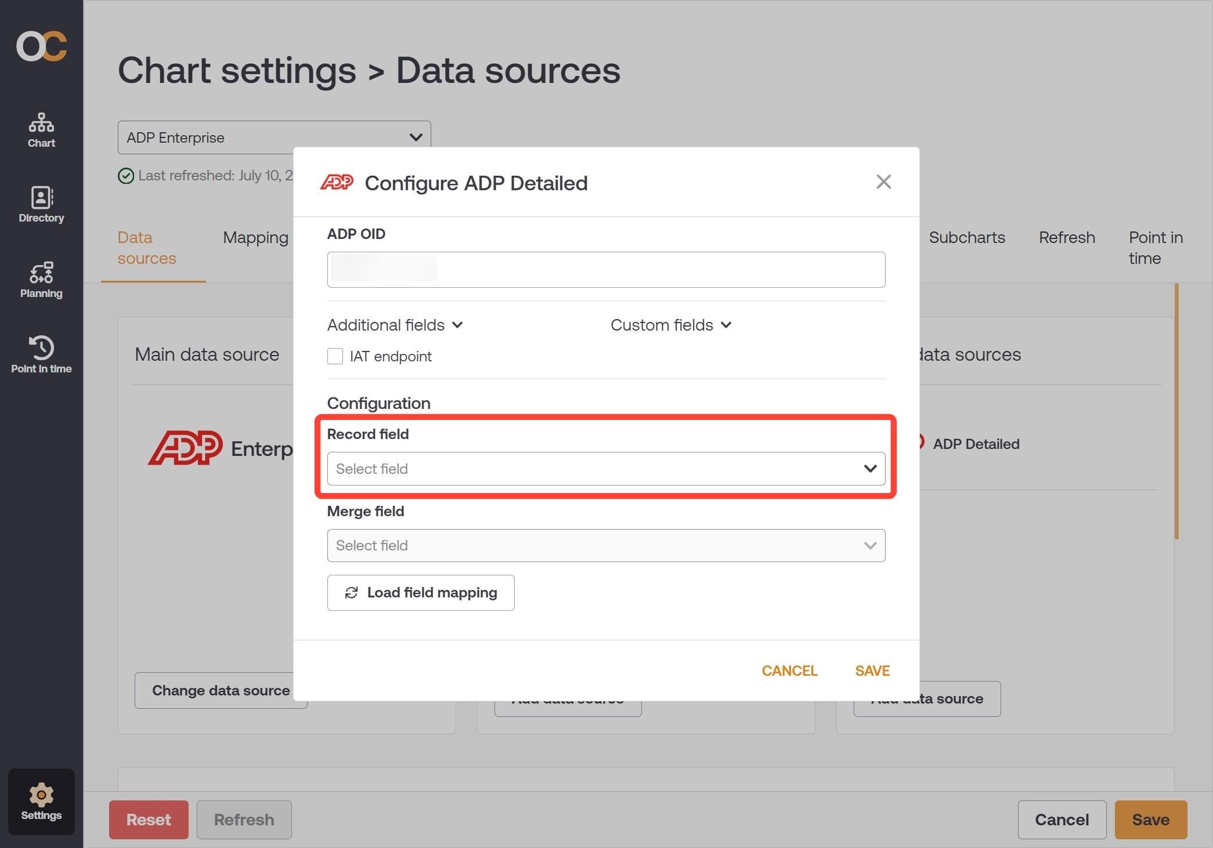Screen dimensions: 1213x848
Task: Open the Record field dropdown
Action: pyautogui.click(x=606, y=469)
